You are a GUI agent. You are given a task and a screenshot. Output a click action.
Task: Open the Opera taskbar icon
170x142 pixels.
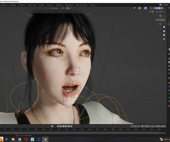pyautogui.click(x=26, y=139)
